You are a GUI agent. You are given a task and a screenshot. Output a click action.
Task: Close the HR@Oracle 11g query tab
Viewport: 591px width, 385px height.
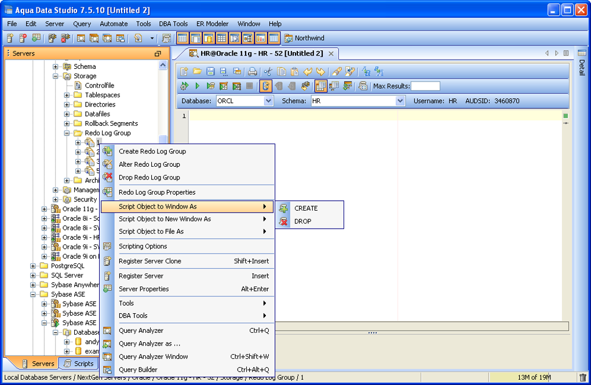point(331,54)
